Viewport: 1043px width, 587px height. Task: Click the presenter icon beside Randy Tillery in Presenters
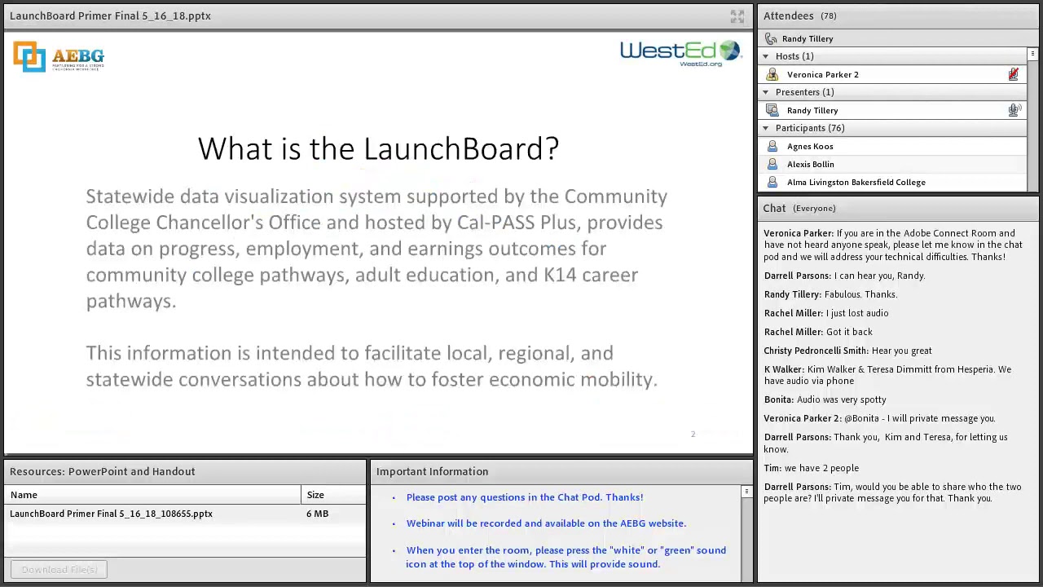pos(772,110)
